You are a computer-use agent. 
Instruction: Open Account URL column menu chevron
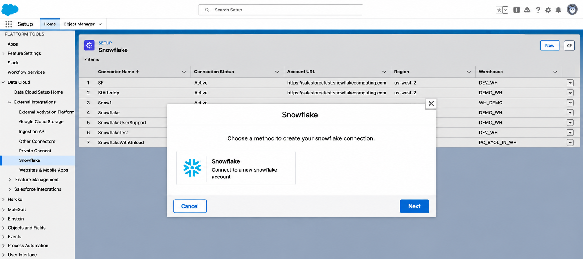coord(384,72)
